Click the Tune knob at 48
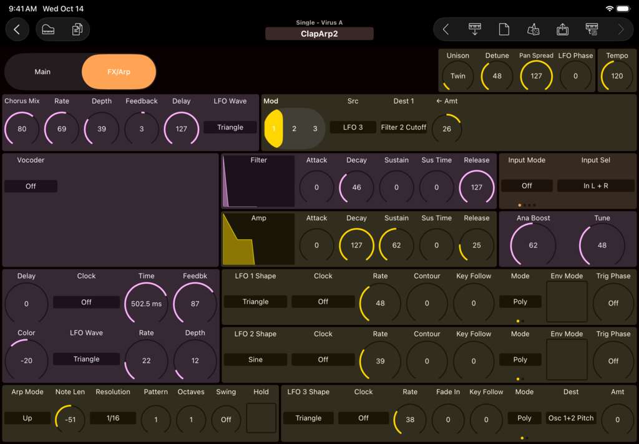Viewport: 639px width, 444px height. tap(602, 245)
